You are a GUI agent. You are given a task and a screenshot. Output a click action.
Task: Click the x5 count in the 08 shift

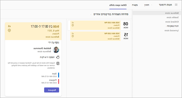(x=73, y=23)
